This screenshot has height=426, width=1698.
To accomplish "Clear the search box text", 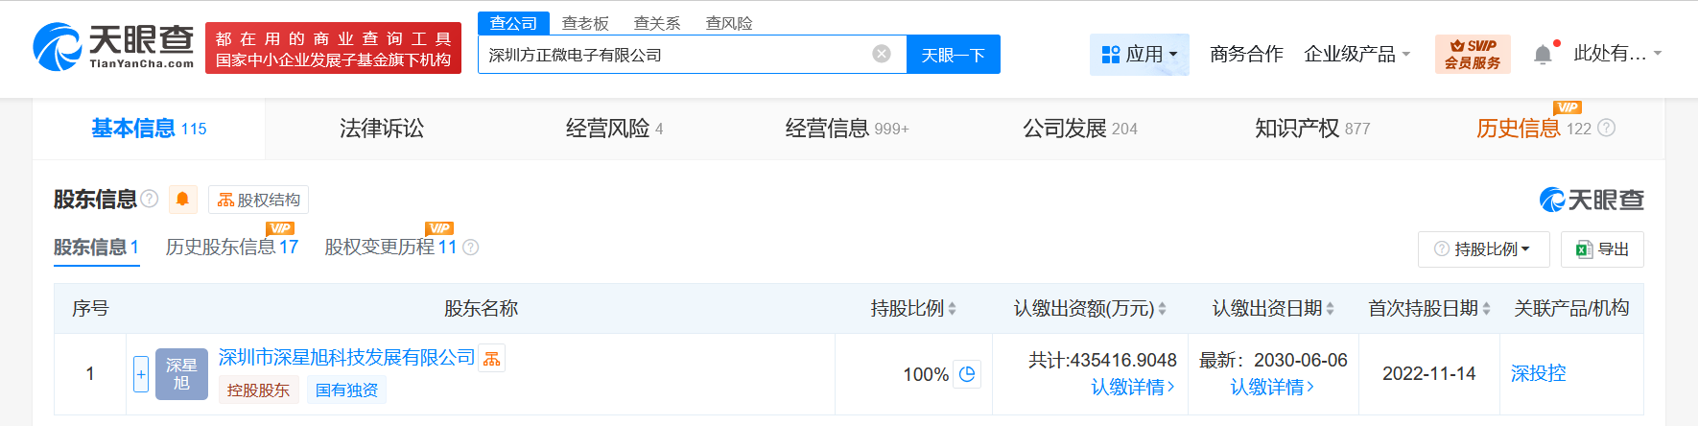I will pyautogui.click(x=882, y=54).
